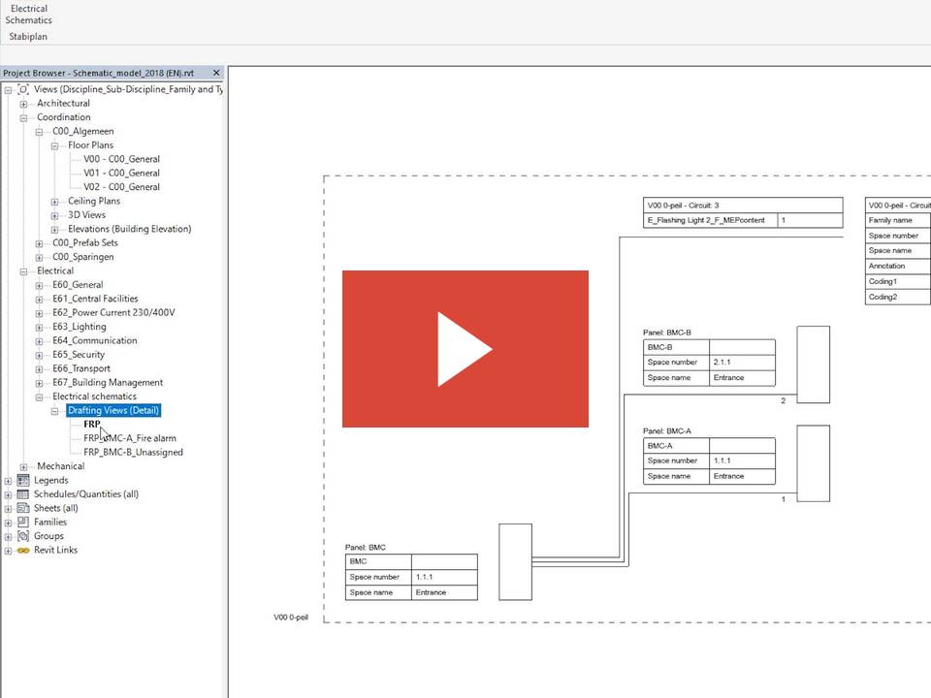Click the Families icon
931x698 pixels.
tap(23, 522)
